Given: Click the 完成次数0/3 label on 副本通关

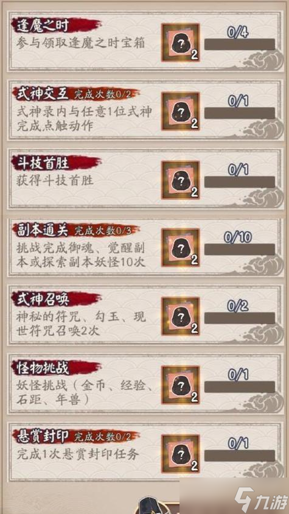Looking at the screenshot, I should pos(102,231).
